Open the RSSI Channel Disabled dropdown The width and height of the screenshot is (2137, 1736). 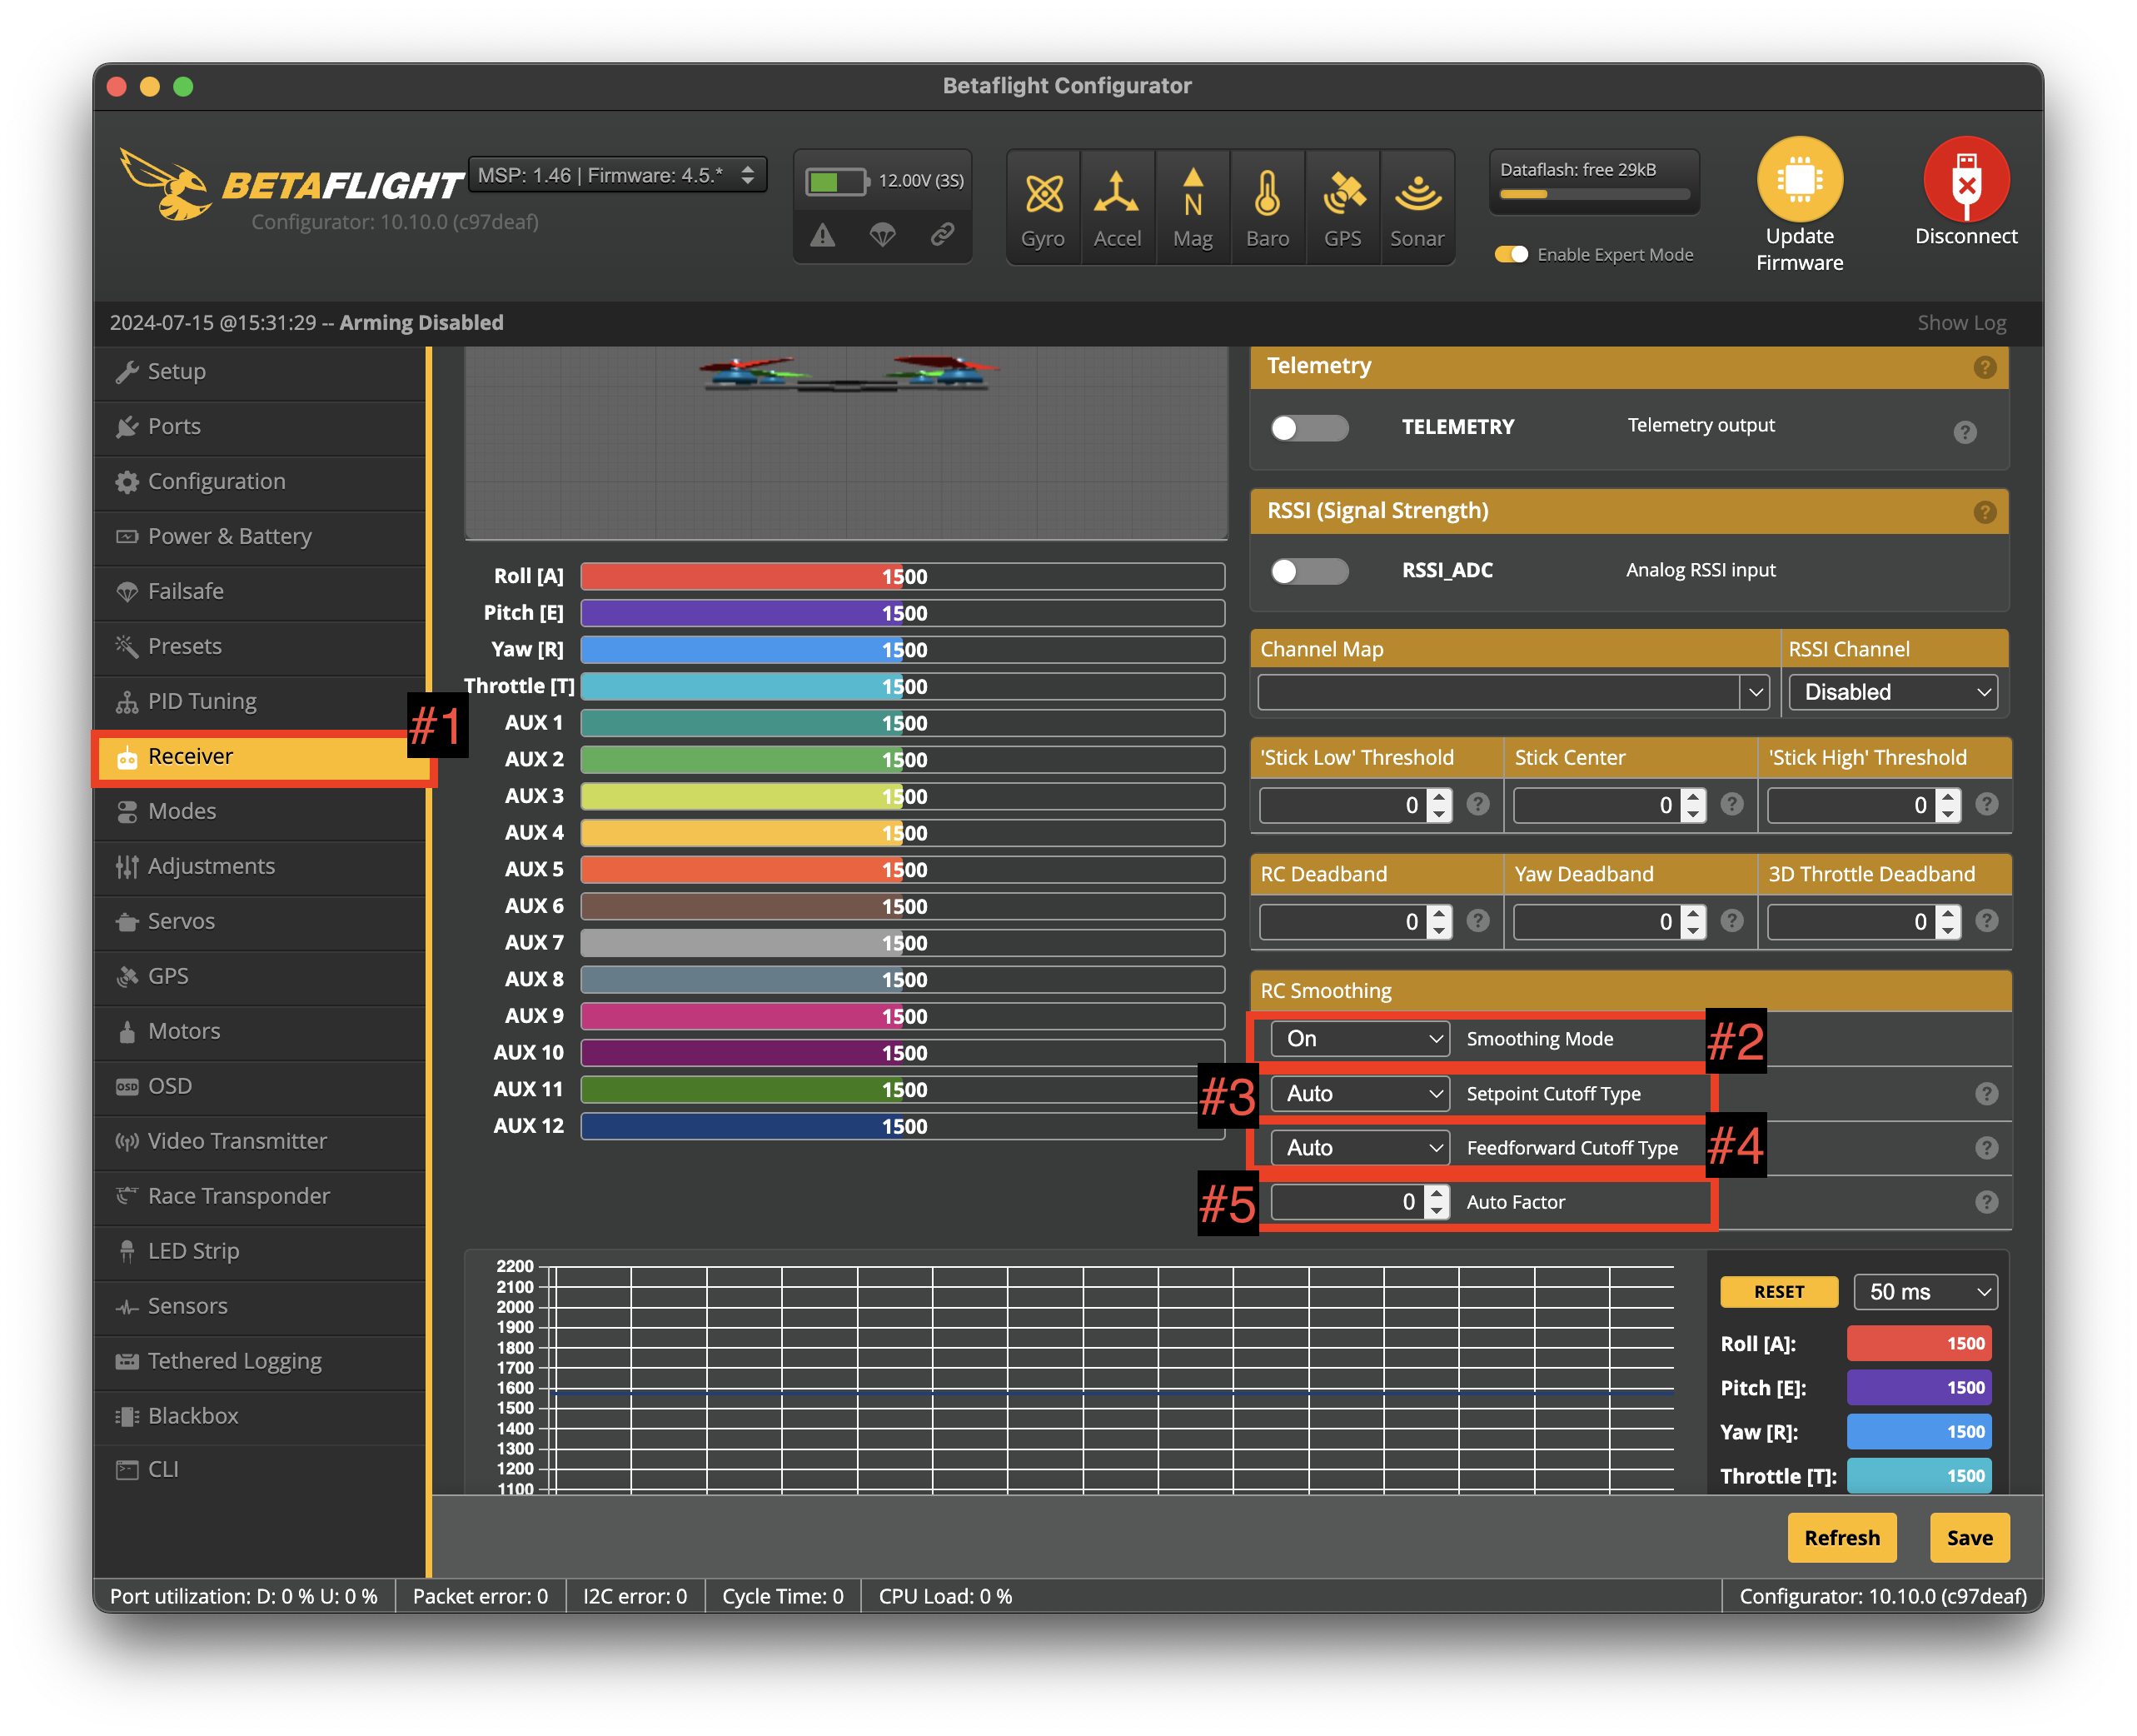pos(1892,692)
